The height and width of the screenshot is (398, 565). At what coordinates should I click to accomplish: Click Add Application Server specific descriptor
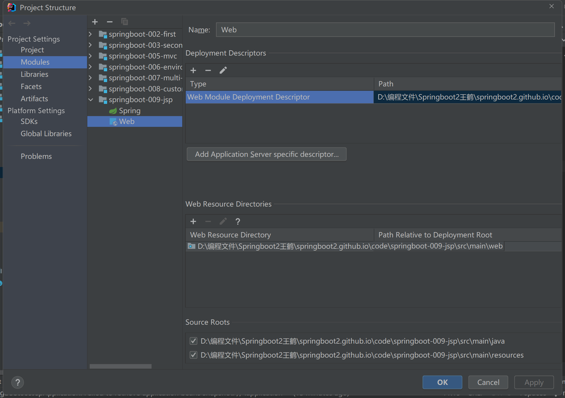266,154
